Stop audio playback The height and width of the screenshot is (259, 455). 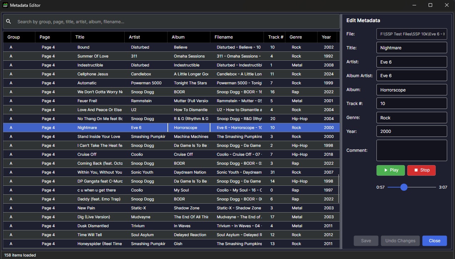[421, 170]
